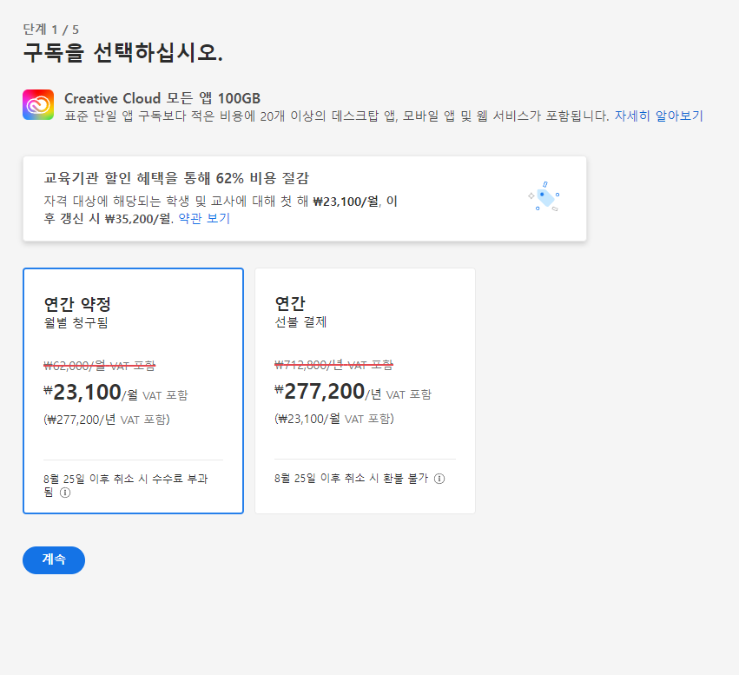Click the 교육기관 할인 혜택 62% banner heading
Screen dimensions: 739x675
pyautogui.click(x=176, y=178)
